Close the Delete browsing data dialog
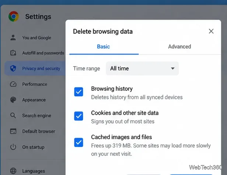 coord(211,31)
